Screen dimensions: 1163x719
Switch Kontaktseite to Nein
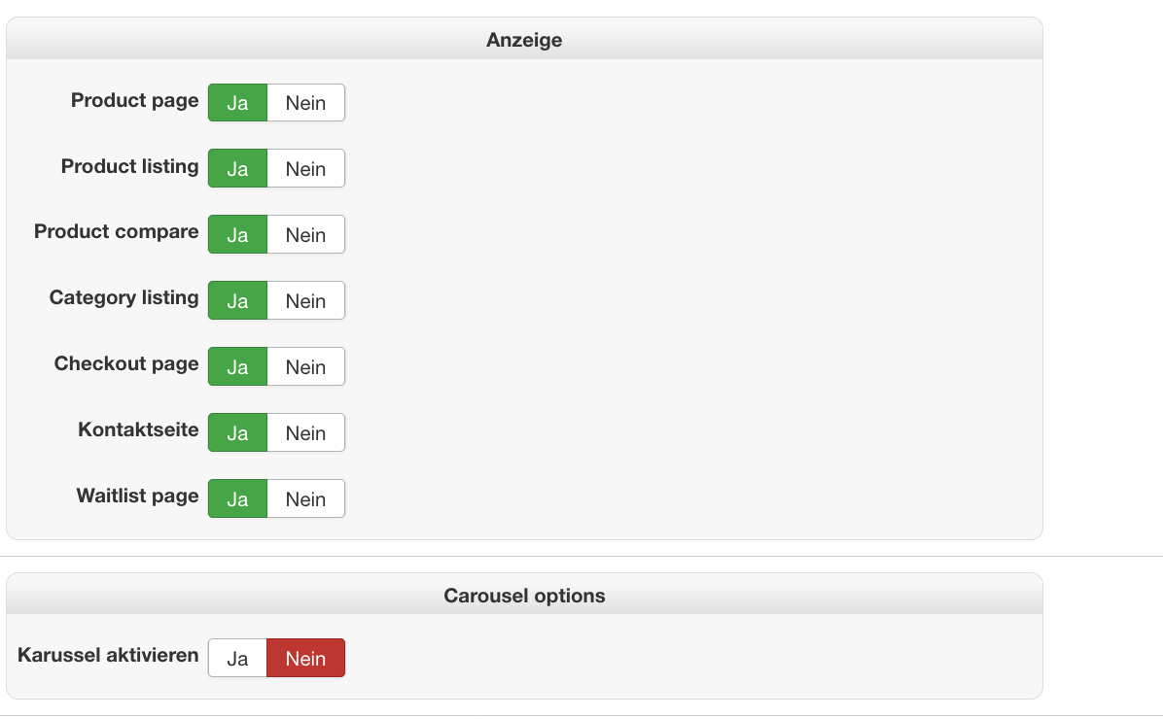coord(305,433)
